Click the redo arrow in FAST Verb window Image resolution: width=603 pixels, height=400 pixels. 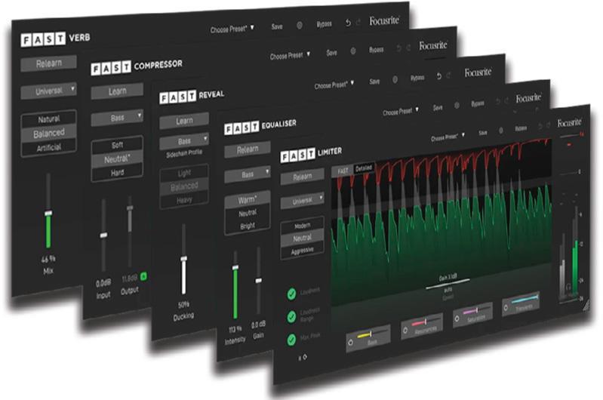[x=358, y=23]
